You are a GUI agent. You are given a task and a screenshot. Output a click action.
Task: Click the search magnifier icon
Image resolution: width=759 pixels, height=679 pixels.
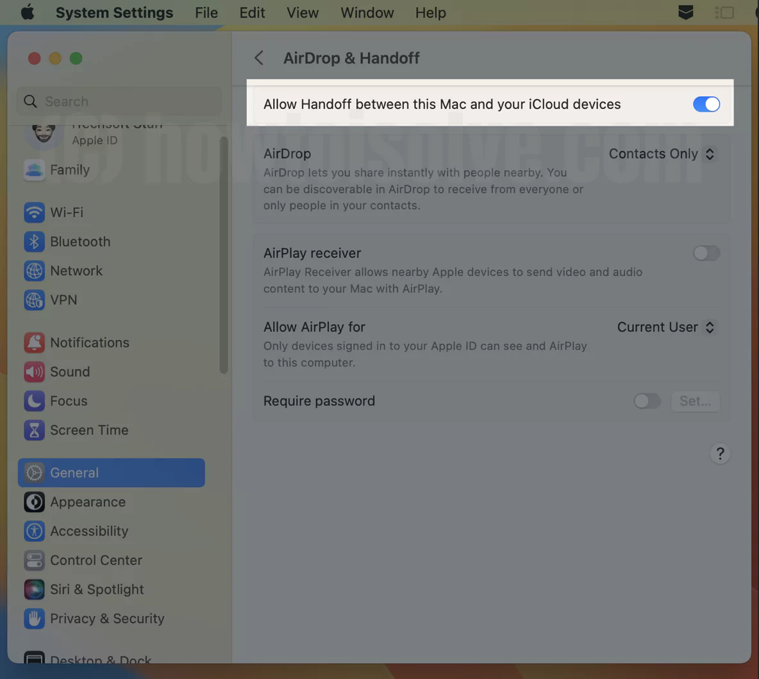(x=31, y=101)
